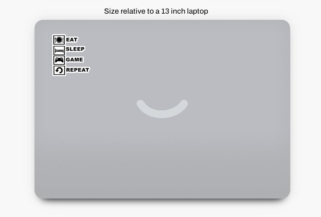321x217 pixels.
Task: Click the GAME label on the sticker
Action: pyautogui.click(x=75, y=60)
